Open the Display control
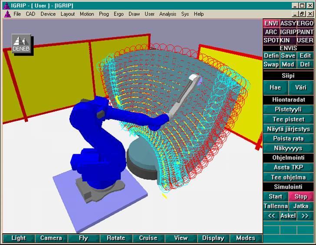 tap(213, 238)
